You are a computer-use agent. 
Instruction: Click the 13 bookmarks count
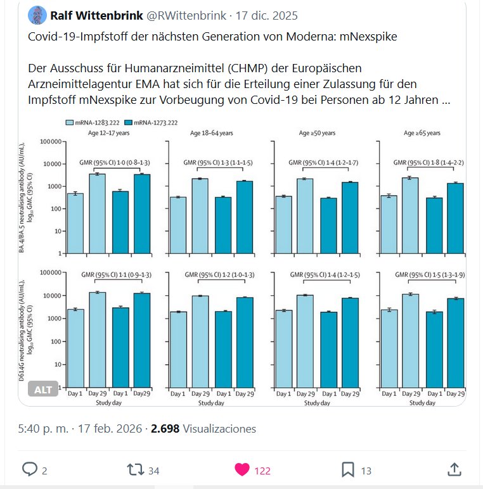click(366, 470)
